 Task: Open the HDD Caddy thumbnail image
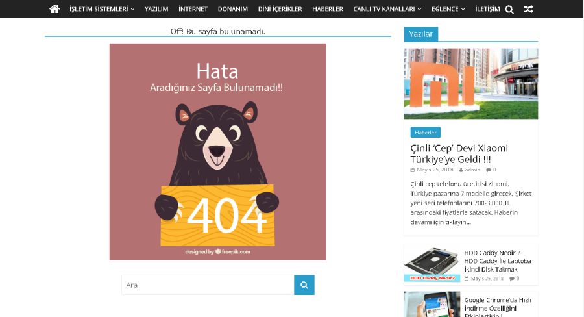click(432, 264)
